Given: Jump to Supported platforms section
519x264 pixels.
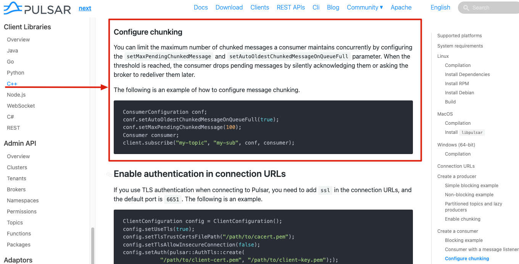Looking at the screenshot, I should pos(459,36).
